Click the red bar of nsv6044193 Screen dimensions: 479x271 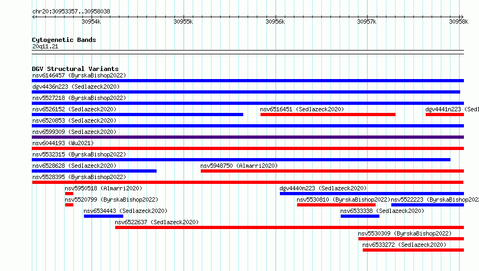(x=248, y=148)
